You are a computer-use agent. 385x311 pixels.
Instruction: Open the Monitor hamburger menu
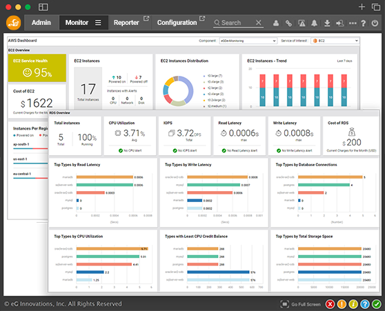(98, 23)
